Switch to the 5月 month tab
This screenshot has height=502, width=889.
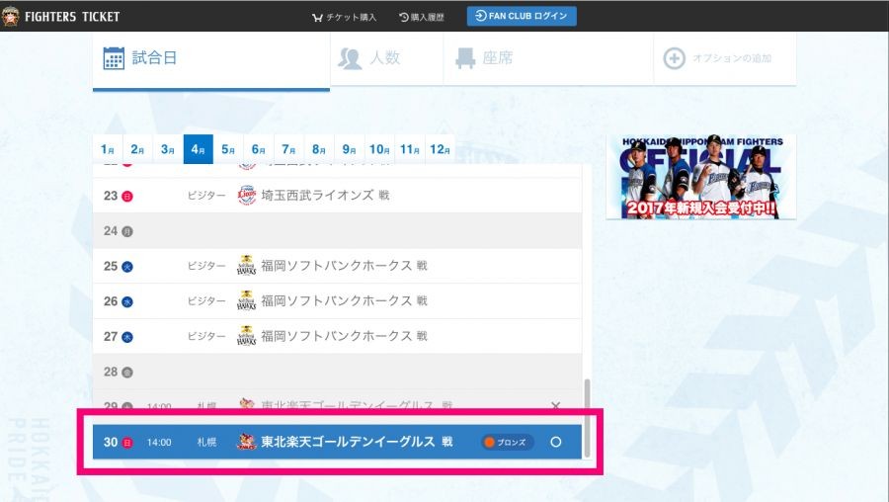pyautogui.click(x=228, y=149)
